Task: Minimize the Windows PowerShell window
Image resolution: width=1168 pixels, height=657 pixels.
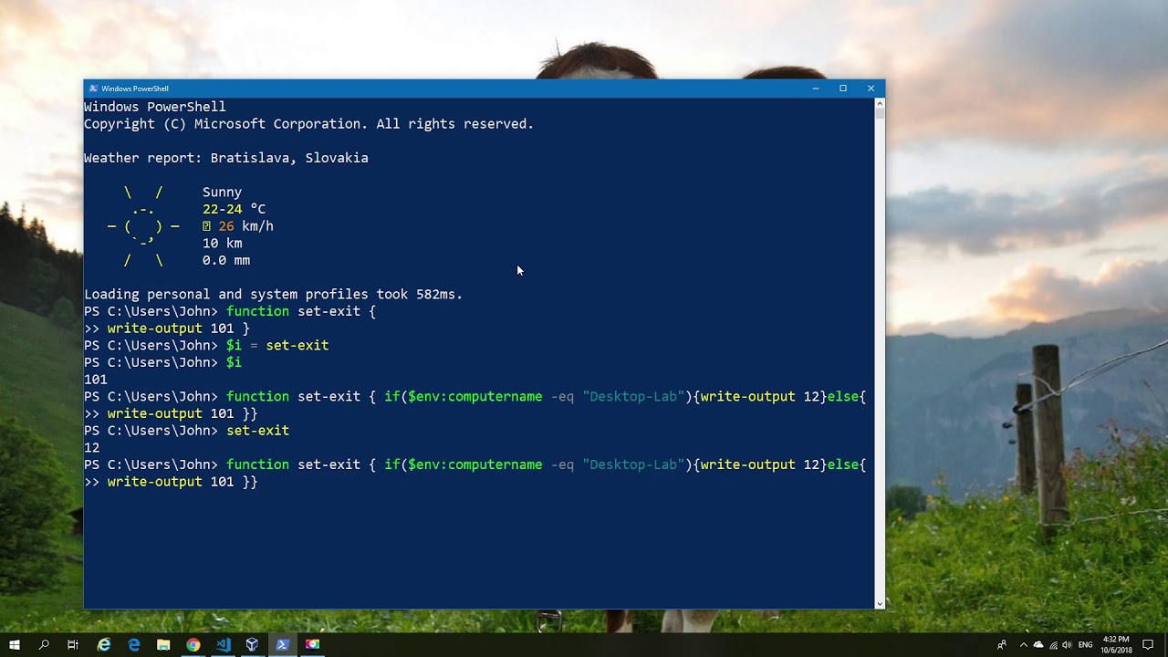Action: [815, 89]
